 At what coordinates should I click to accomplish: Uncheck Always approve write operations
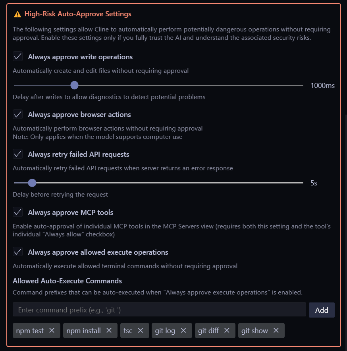click(18, 57)
